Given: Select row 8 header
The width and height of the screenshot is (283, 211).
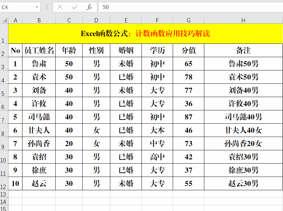Looking at the screenshot, I should [x=4, y=130].
